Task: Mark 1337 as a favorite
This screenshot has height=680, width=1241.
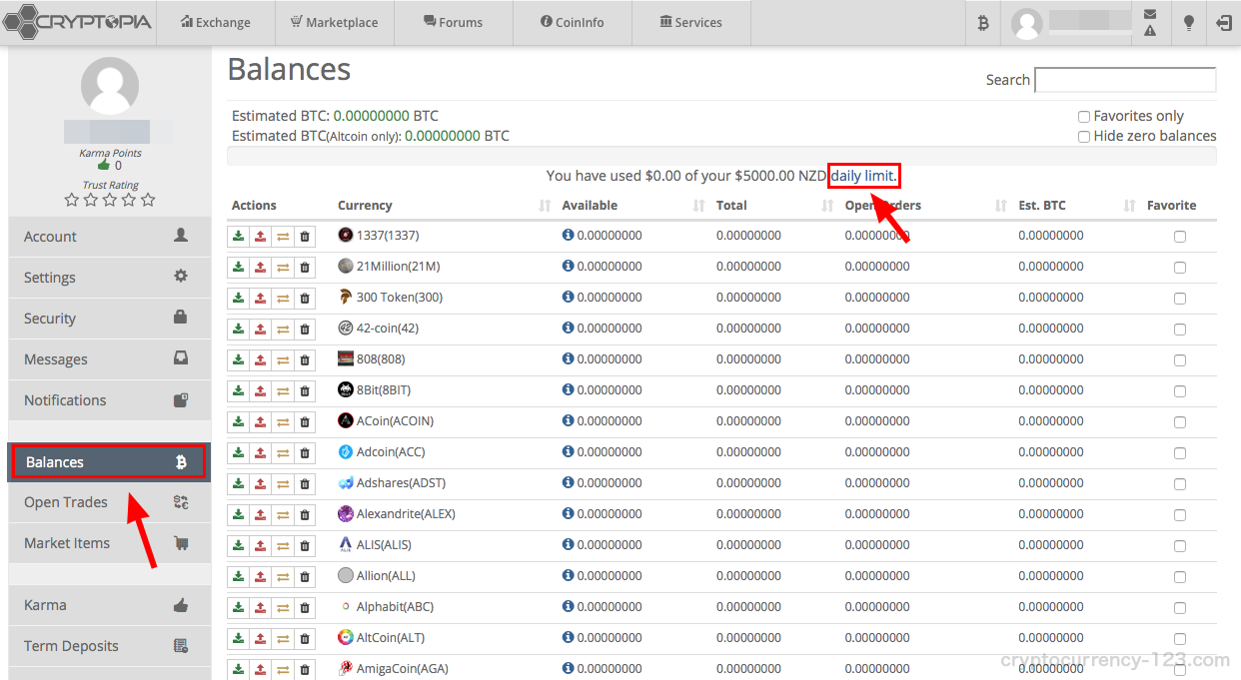Action: click(x=1180, y=237)
